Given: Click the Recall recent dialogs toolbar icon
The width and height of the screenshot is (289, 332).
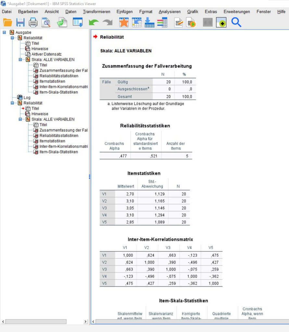Looking at the screenshot, I should [x=78, y=22].
